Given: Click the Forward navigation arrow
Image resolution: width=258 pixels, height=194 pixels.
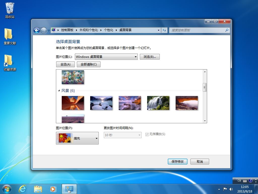Looking at the screenshot, I should coord(44,30).
